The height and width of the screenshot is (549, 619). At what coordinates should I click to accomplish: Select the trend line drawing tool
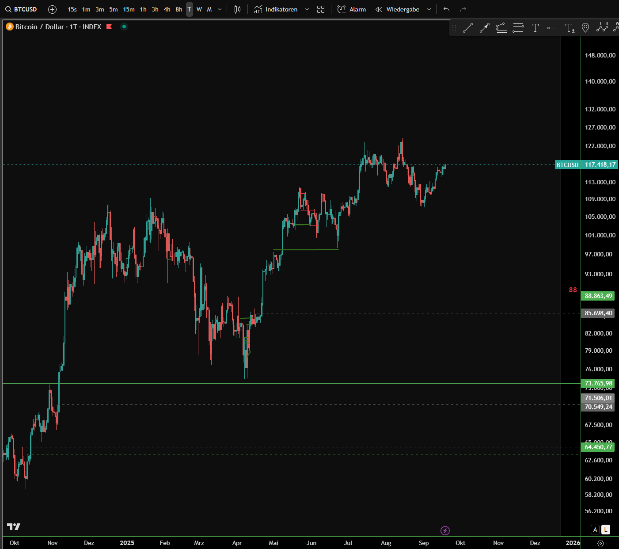[x=468, y=28]
